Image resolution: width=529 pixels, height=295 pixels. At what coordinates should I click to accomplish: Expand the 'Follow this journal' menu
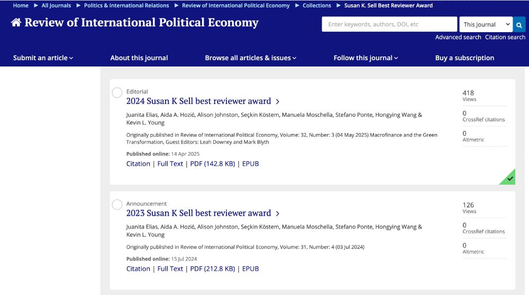pyautogui.click(x=366, y=58)
